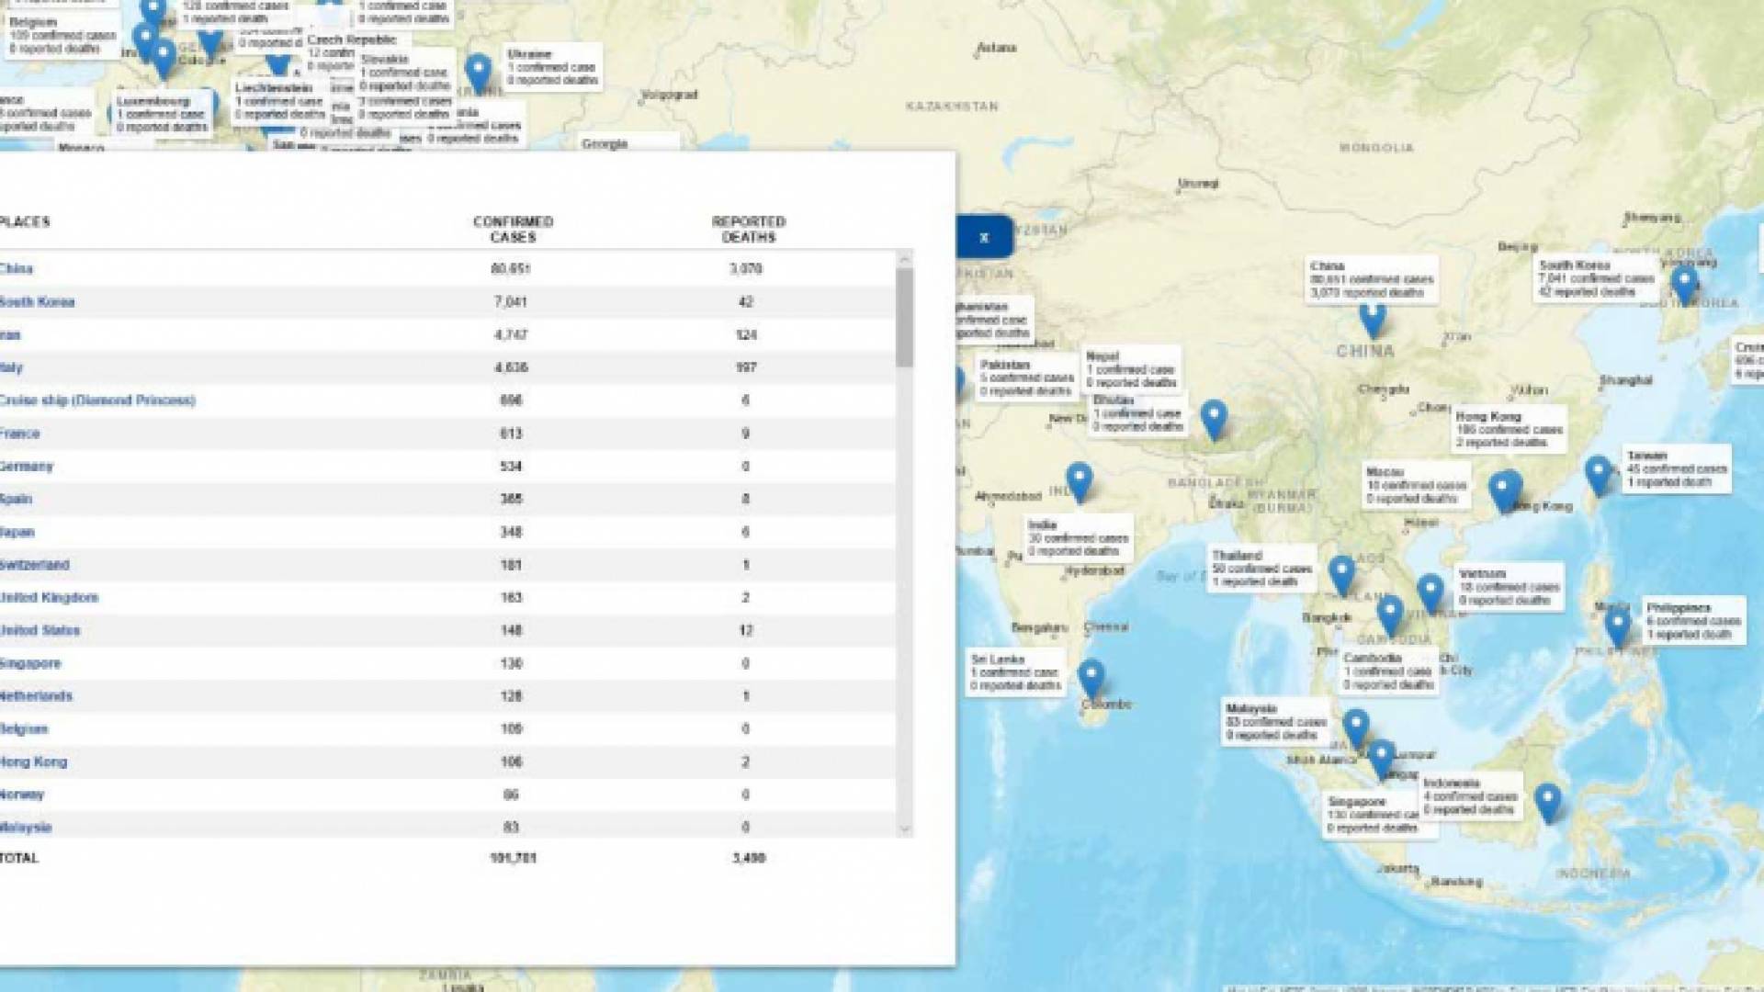
Task: Open the Cruise ship Diamond Princess link
Action: [x=97, y=400]
